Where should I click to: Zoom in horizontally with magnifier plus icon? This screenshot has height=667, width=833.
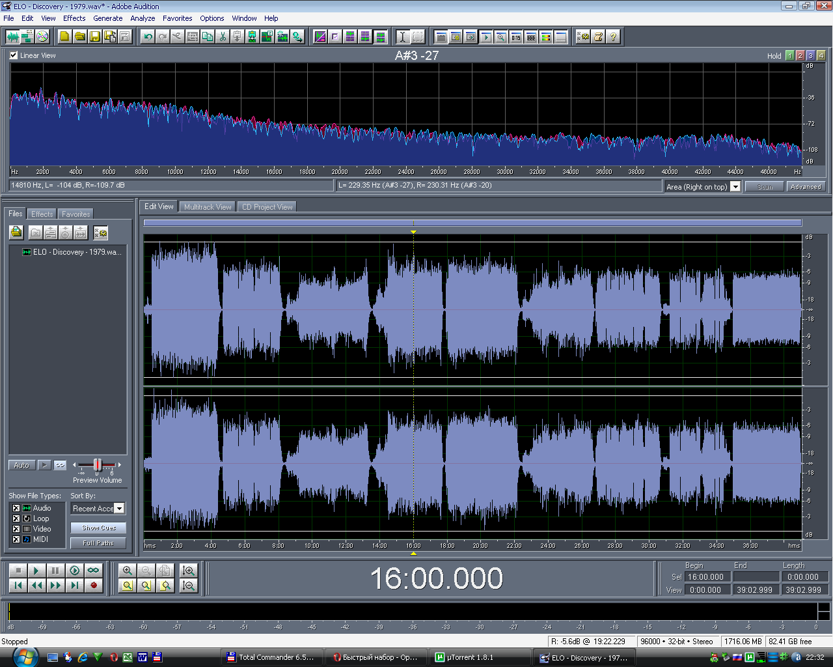[128, 571]
